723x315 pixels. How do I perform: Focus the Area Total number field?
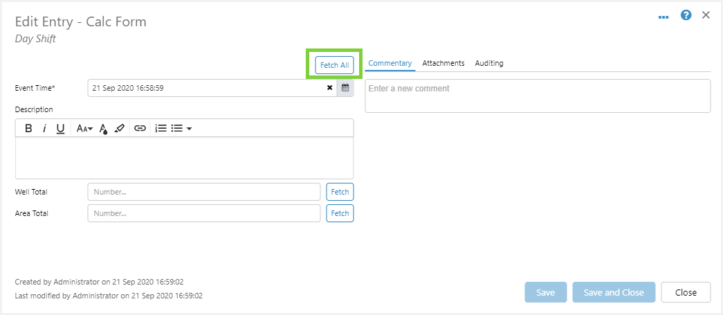[x=204, y=213]
